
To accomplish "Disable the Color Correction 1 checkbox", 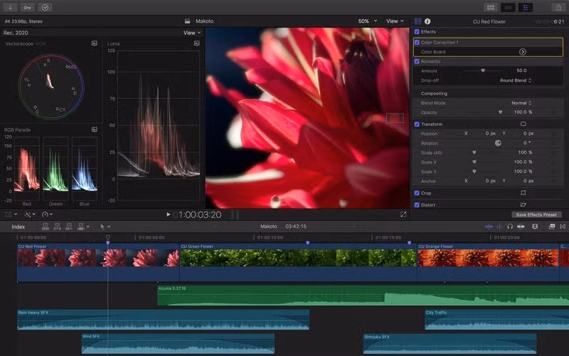I will [417, 42].
